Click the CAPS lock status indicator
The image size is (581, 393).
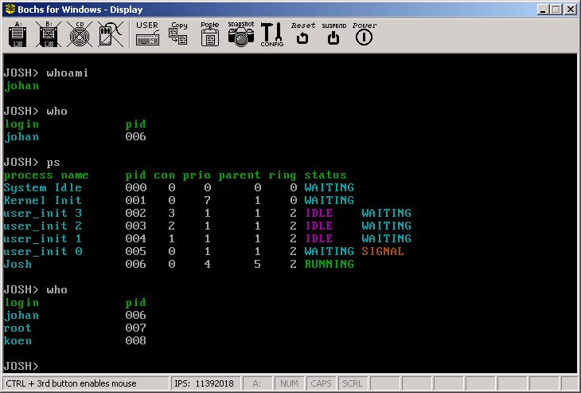pyautogui.click(x=321, y=383)
